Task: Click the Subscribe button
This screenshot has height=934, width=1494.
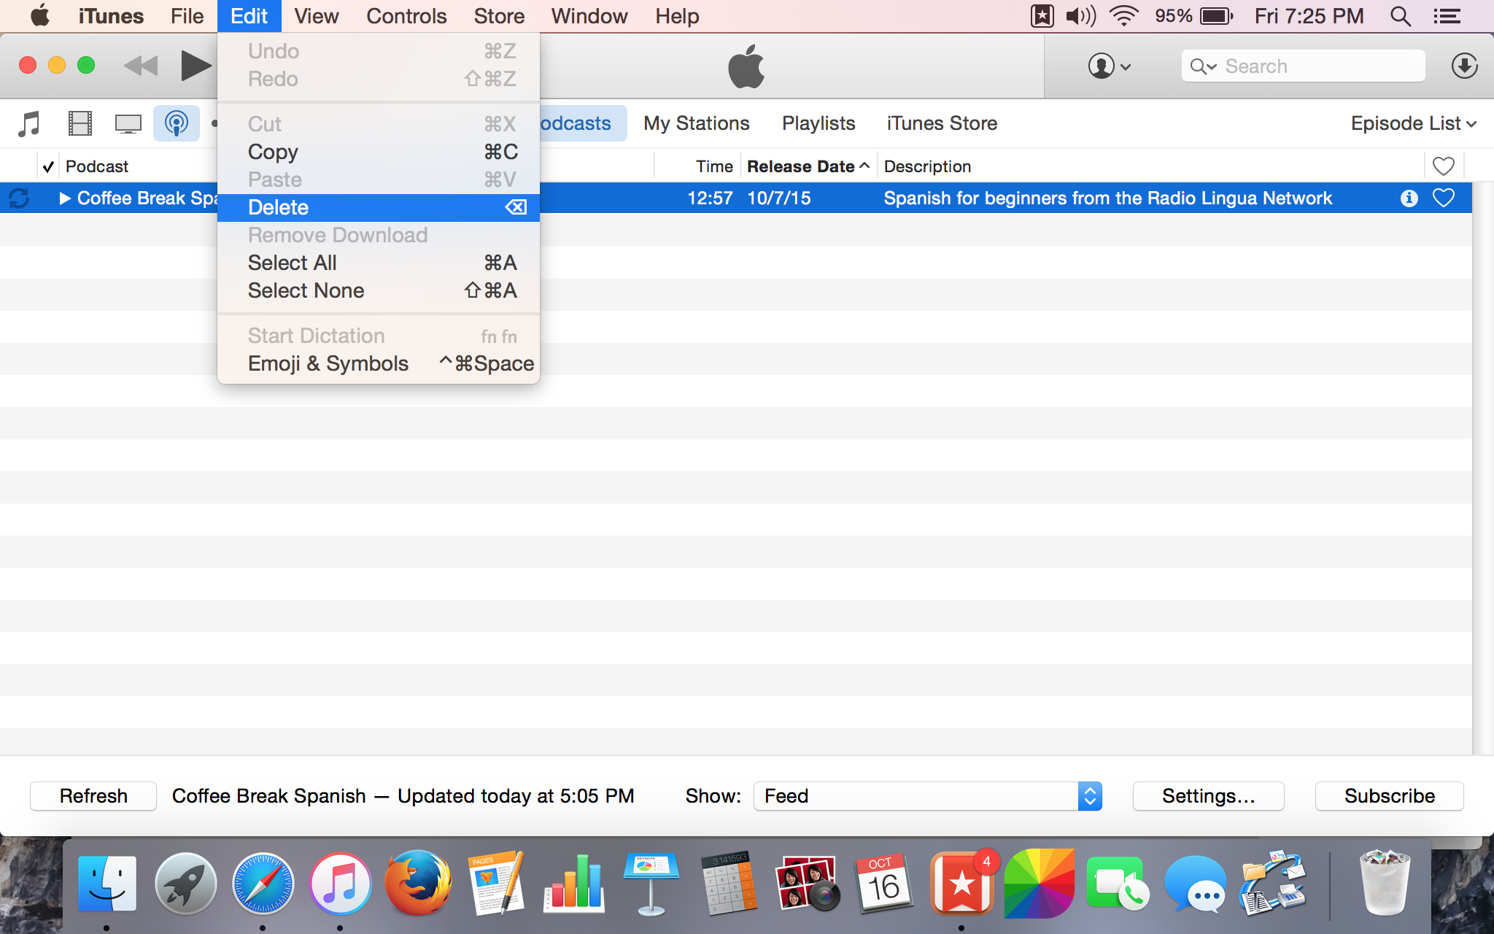Action: point(1389,795)
